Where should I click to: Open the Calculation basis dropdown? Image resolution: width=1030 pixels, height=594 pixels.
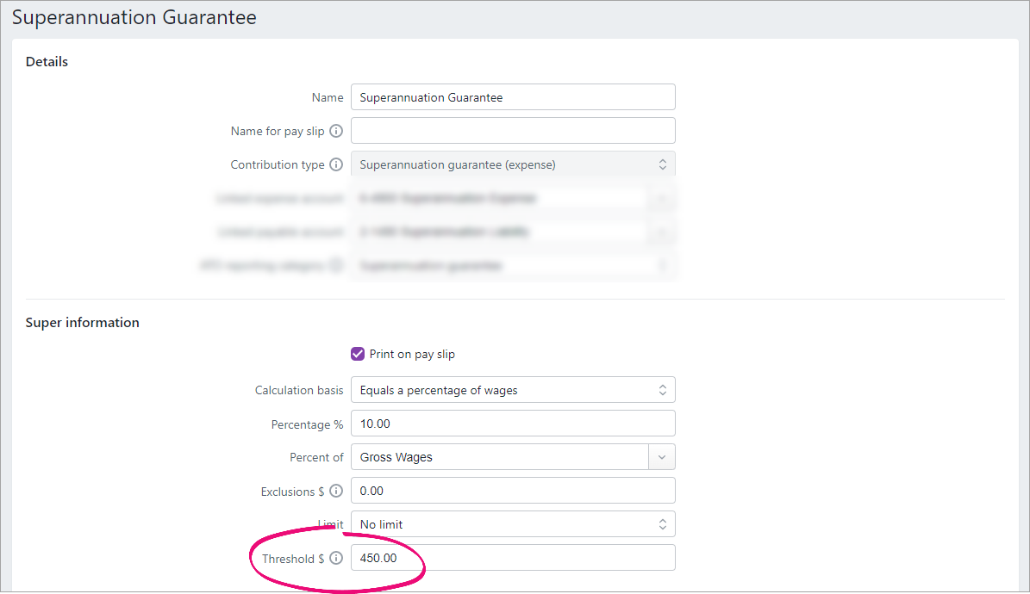pyautogui.click(x=512, y=390)
